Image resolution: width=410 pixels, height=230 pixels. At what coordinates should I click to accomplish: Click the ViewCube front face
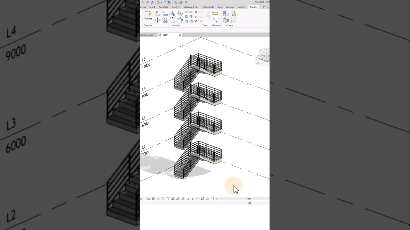pos(263,57)
